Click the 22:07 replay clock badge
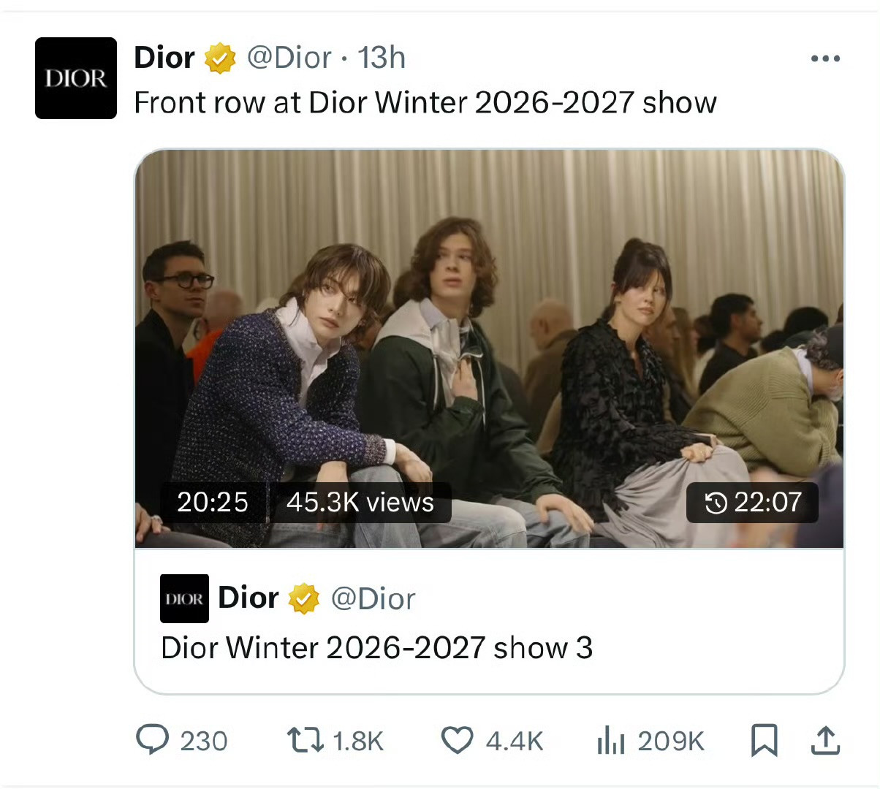The width and height of the screenshot is (880, 789). pyautogui.click(x=752, y=502)
